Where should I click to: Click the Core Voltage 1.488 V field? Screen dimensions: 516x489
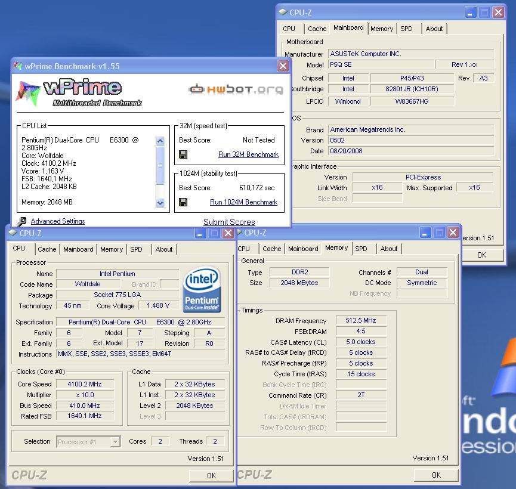click(x=158, y=306)
